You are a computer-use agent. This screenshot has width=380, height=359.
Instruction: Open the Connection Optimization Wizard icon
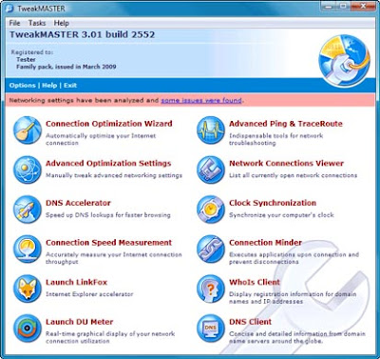pyautogui.click(x=28, y=130)
